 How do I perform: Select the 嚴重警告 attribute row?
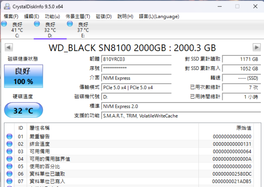[x=129, y=136]
